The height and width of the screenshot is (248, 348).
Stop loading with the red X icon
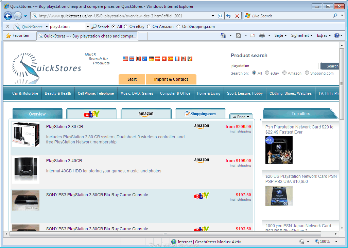[x=237, y=16]
